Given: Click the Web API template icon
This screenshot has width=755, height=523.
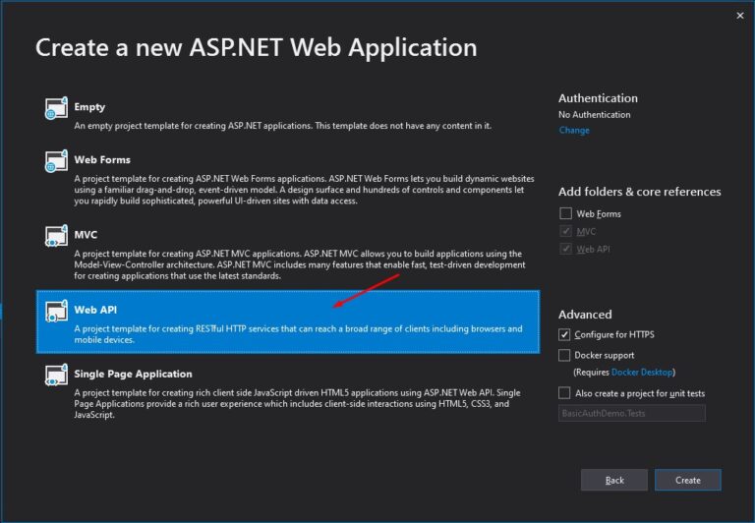Looking at the screenshot, I should (x=56, y=311).
